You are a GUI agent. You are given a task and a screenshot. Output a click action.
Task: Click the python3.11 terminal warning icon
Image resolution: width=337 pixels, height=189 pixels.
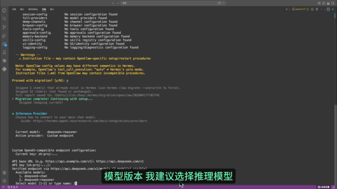tap(308, 9)
